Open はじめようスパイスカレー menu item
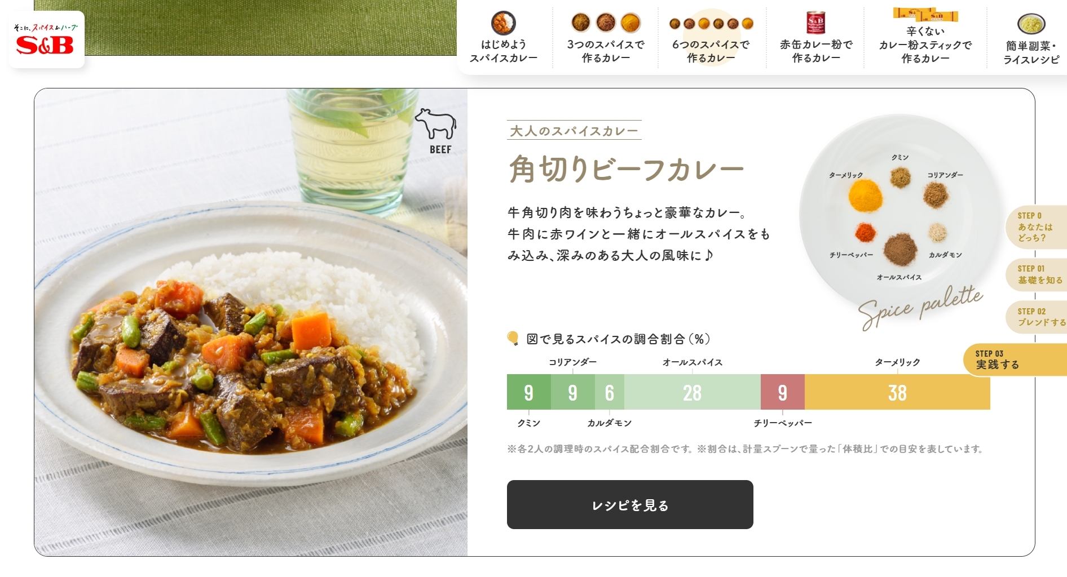Screen dimensions: 1067x577 pos(504,38)
